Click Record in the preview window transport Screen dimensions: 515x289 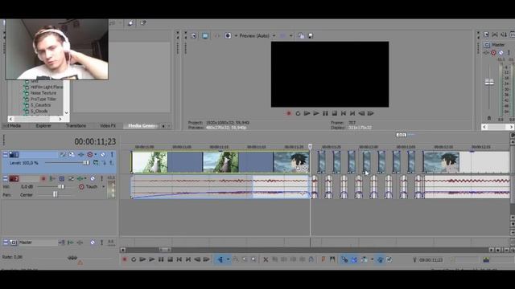pyautogui.click(x=289, y=113)
